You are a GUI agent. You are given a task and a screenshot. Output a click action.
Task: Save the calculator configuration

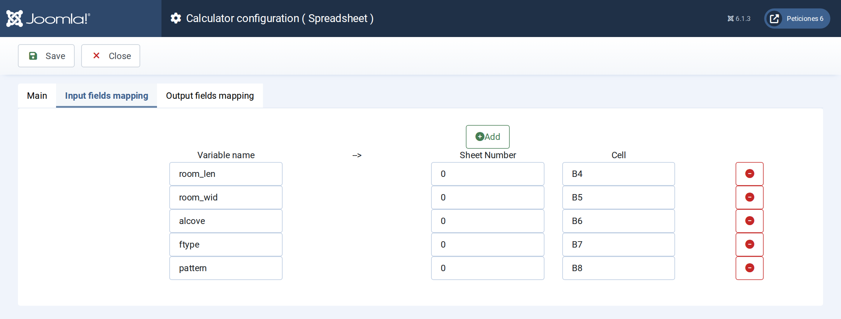pos(46,56)
